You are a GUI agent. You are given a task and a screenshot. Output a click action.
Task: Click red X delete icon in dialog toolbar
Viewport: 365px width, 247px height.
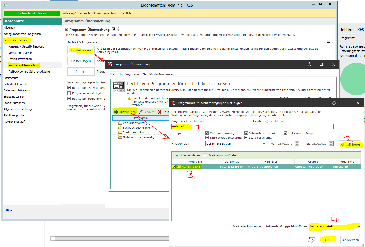[160, 112]
